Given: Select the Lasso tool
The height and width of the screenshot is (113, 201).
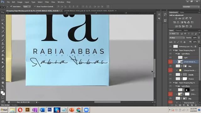Looking at the screenshot, I should pos(3,20).
